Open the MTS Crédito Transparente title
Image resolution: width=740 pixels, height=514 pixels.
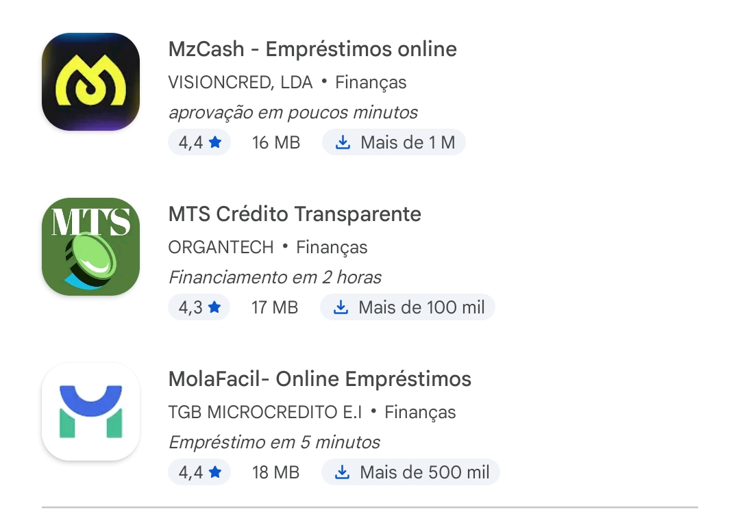coord(295,214)
